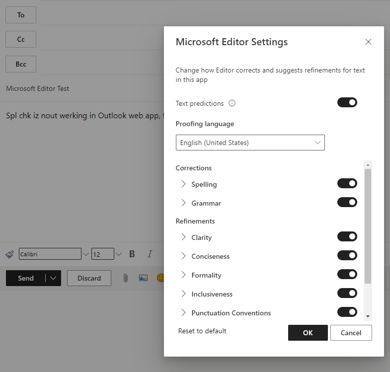Disable the Spelling toggle
Image resolution: width=390 pixels, height=372 pixels.
pyautogui.click(x=347, y=183)
